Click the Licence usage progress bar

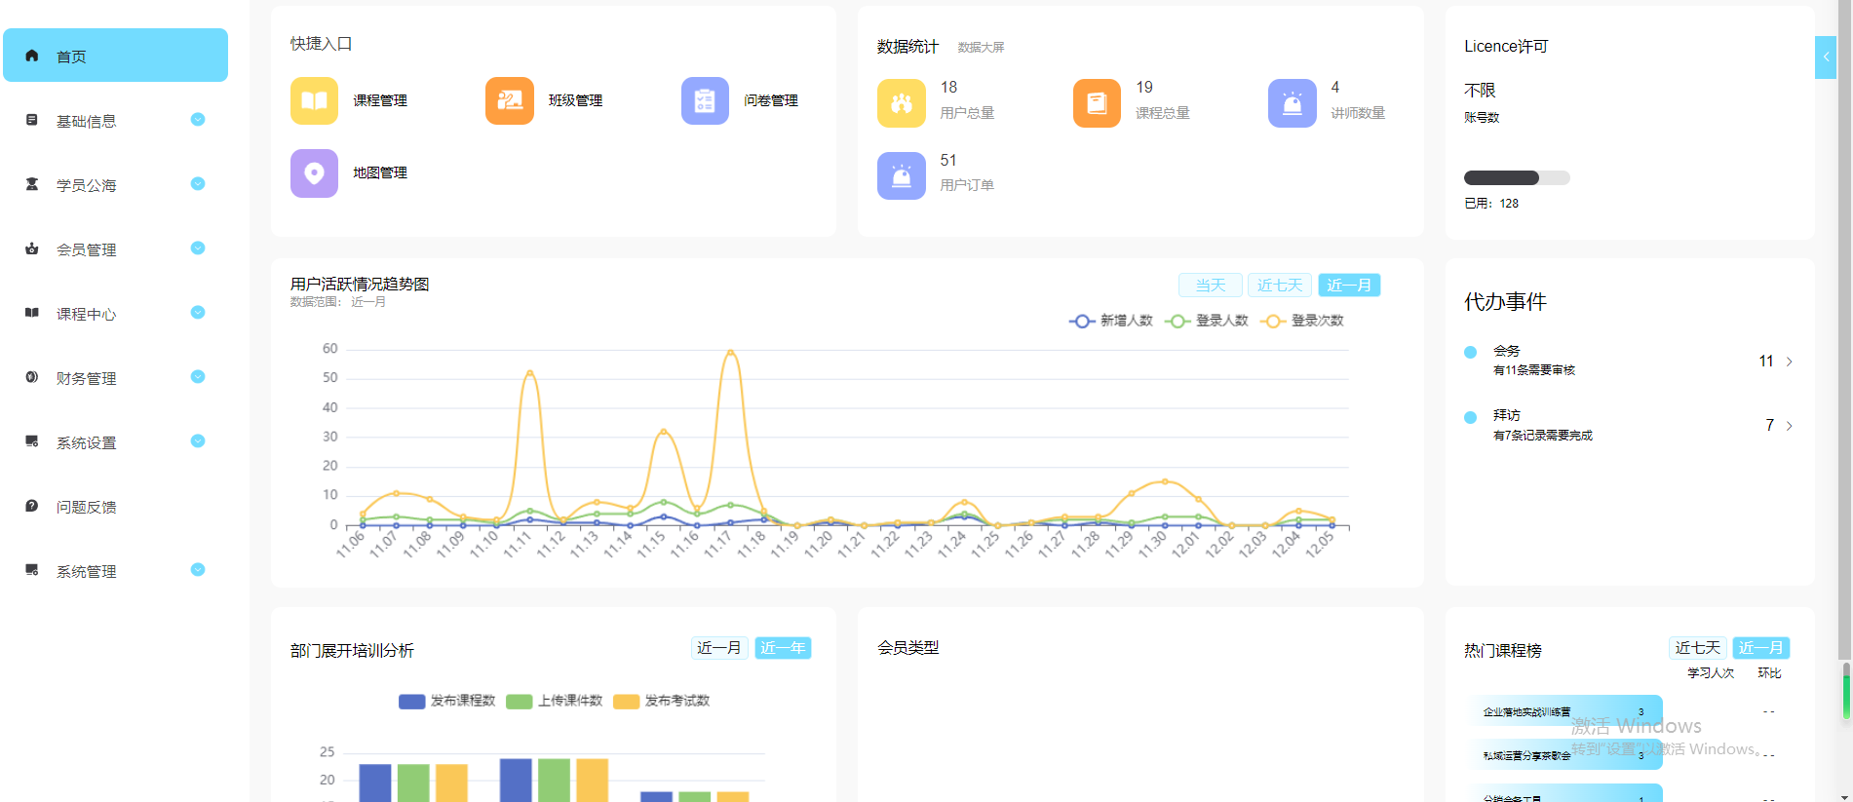(x=1517, y=177)
